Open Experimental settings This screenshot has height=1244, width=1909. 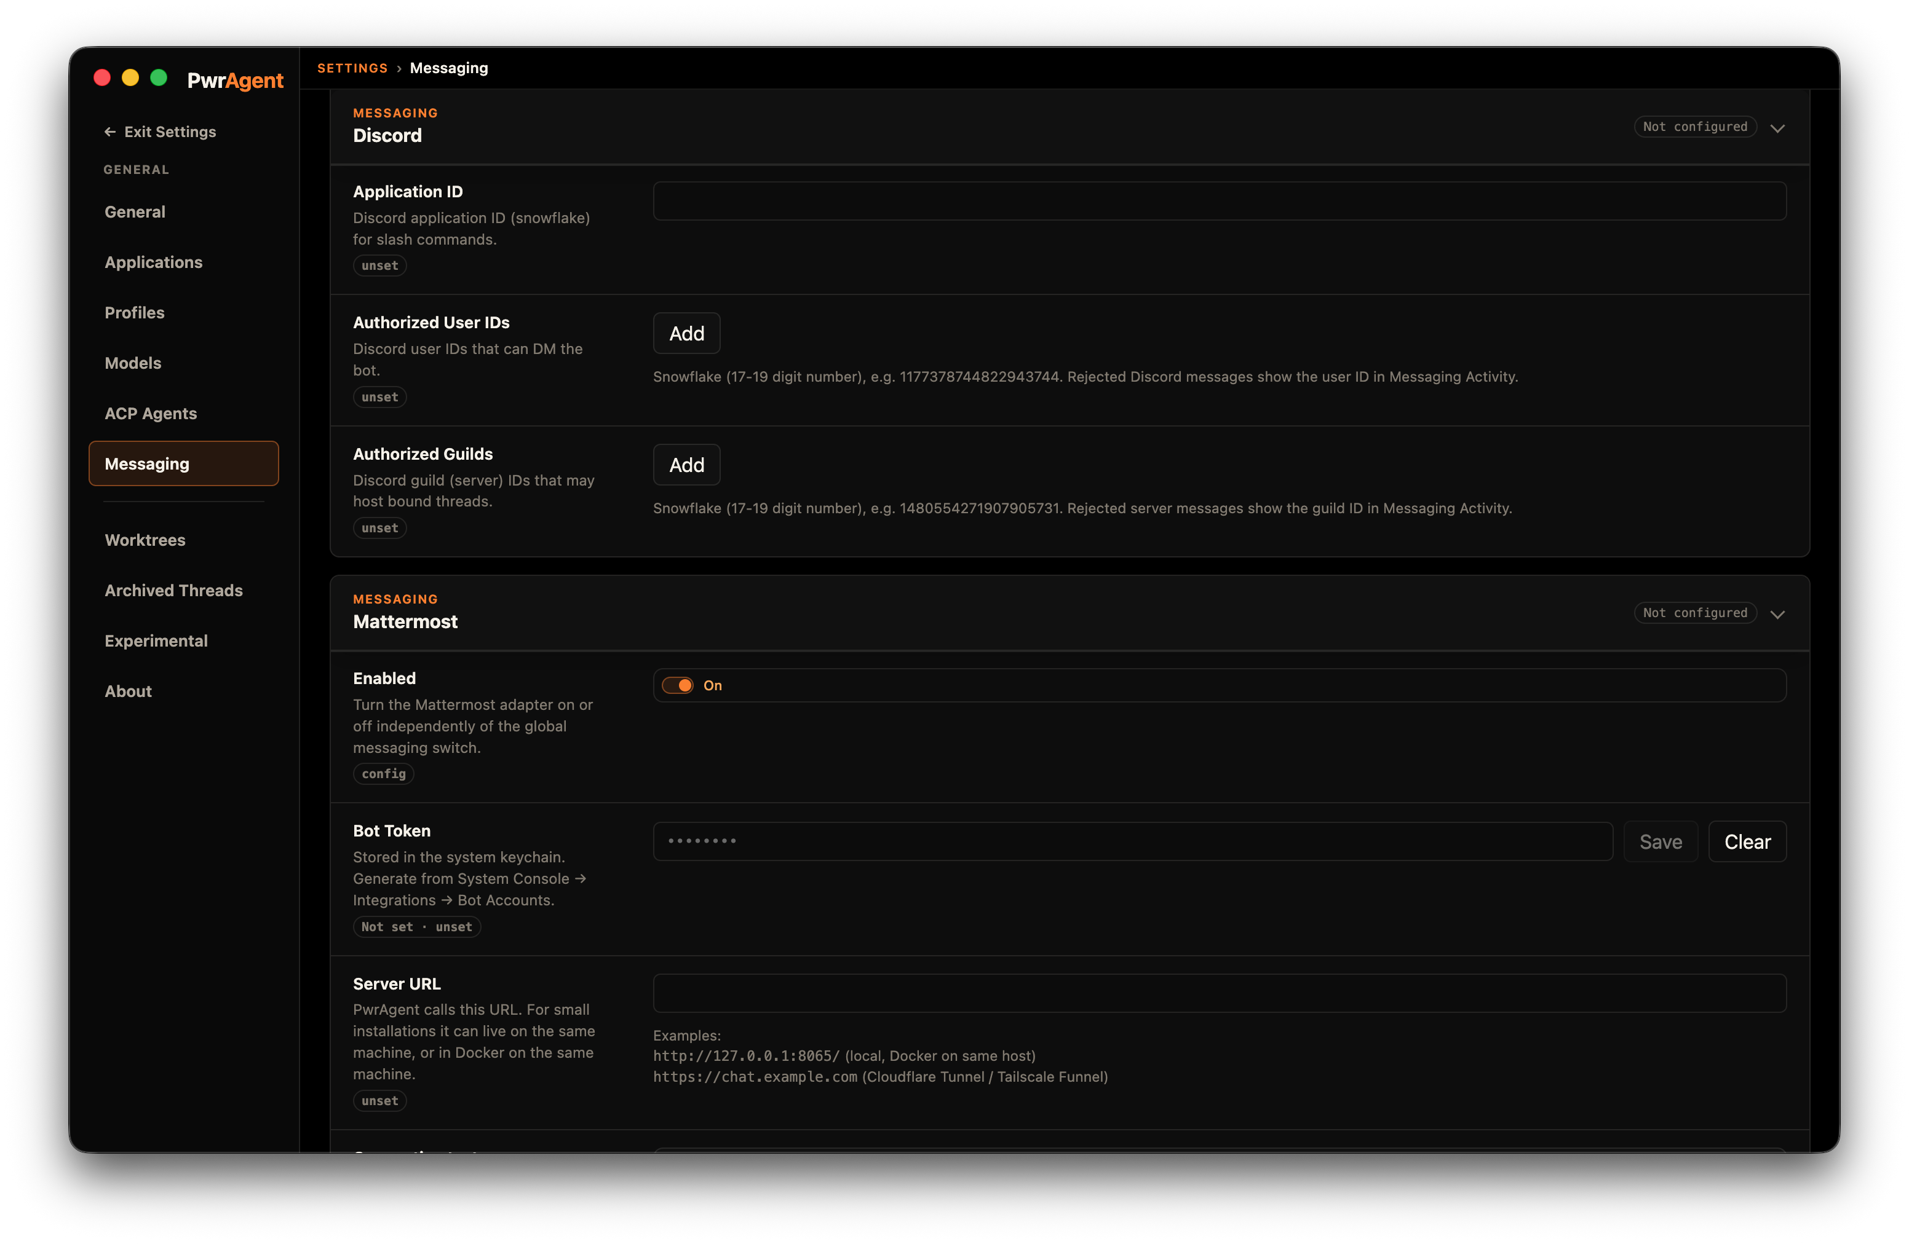183,641
